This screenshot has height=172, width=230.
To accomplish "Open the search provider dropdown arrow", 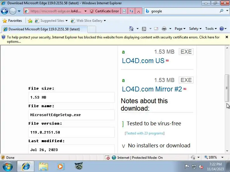I will point(227,11).
